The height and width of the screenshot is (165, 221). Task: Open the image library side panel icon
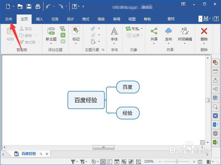tap(215, 98)
